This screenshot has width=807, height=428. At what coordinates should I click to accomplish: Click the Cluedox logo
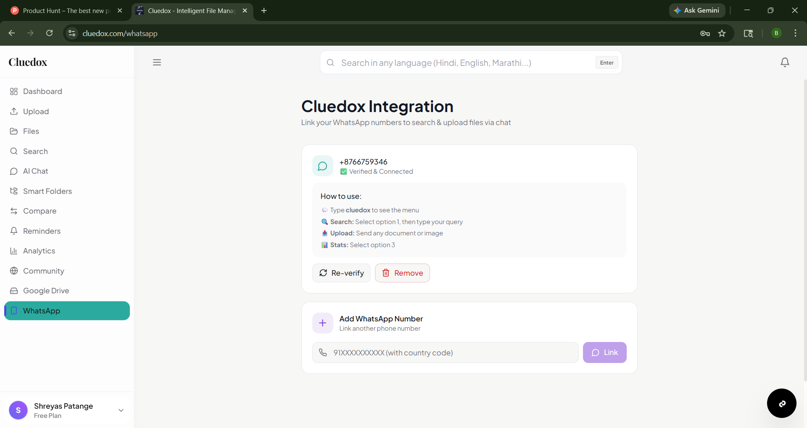28,62
